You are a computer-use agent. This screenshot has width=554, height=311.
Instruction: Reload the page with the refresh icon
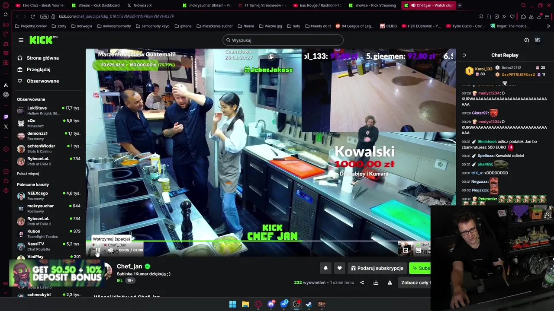click(x=32, y=16)
